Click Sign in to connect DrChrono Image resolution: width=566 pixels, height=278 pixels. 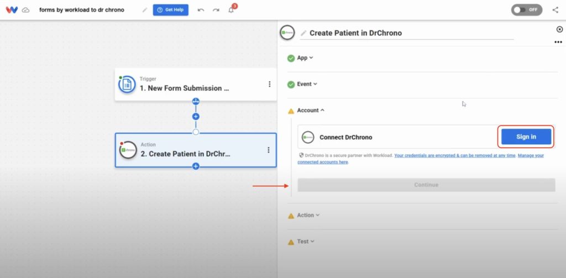526,137
